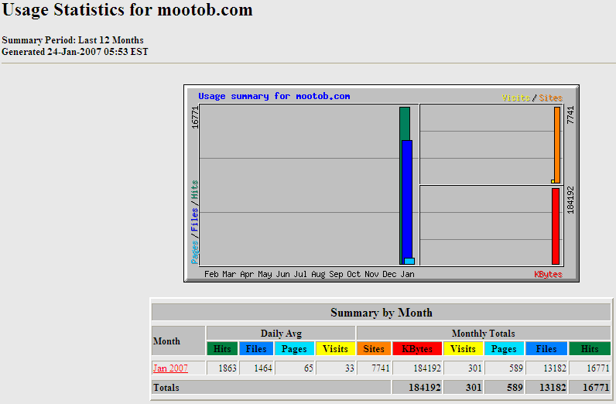
Task: Click the green Hits header under Monthly Totals
Action: pyautogui.click(x=590, y=349)
